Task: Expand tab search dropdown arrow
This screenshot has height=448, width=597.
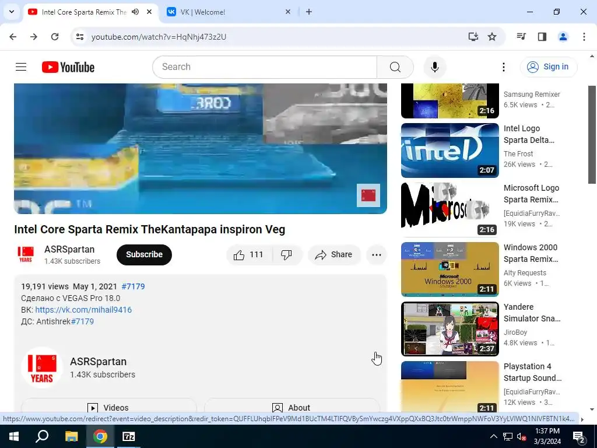Action: (12, 12)
